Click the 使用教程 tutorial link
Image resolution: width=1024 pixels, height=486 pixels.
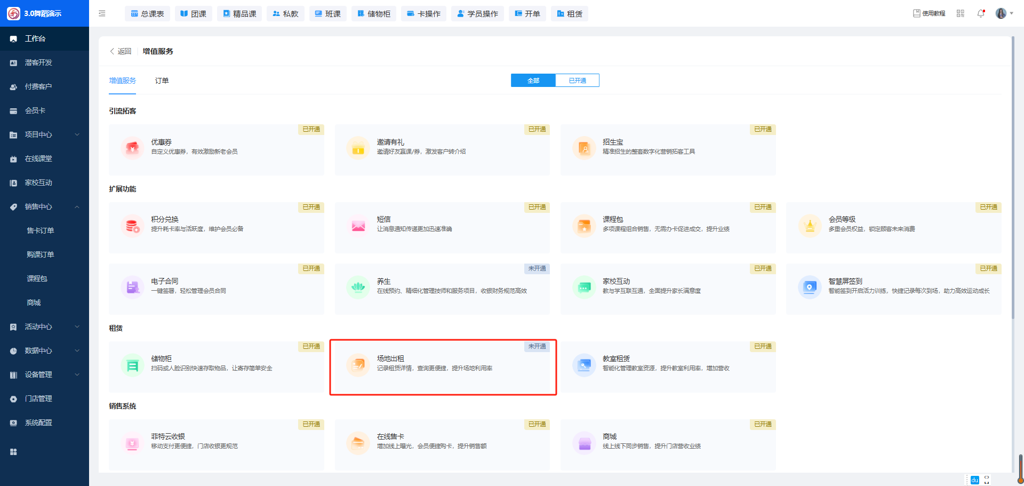click(929, 13)
